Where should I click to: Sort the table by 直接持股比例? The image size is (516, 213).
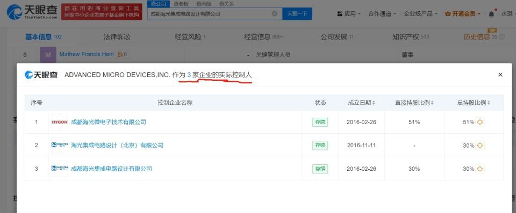coord(414,103)
